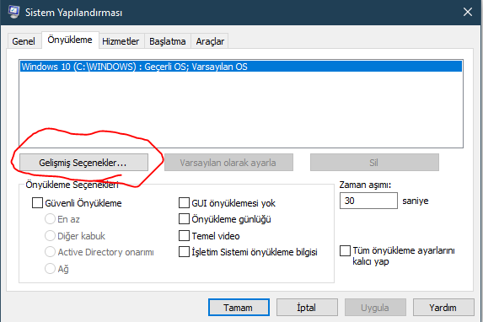The image size is (483, 322).
Task: Tick Tüm önyükleme ayarlarını kalıcı yap
Action: (345, 250)
